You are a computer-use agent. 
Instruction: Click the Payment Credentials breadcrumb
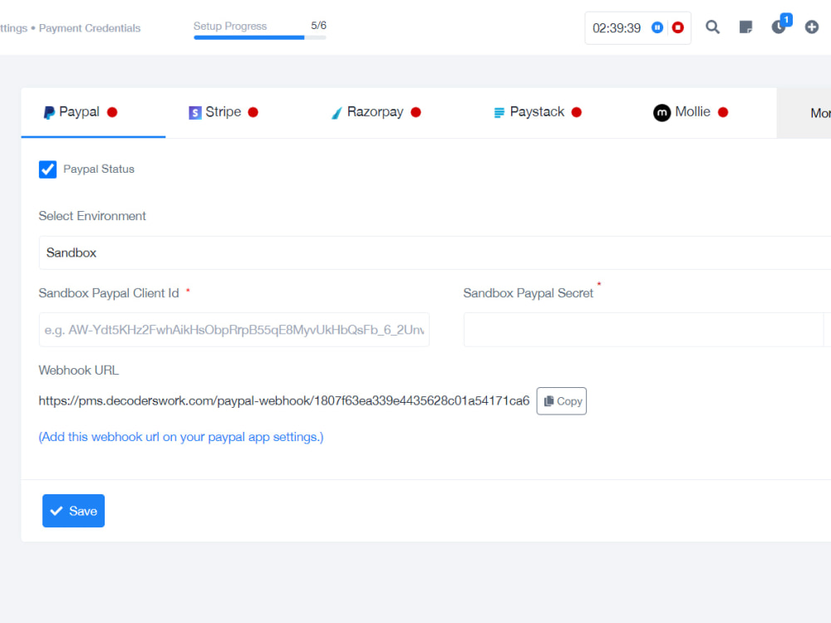pyautogui.click(x=90, y=28)
